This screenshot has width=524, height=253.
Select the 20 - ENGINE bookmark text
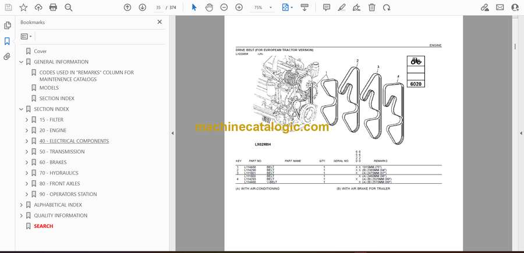click(53, 130)
